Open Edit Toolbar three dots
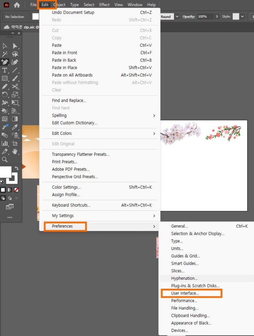This screenshot has width=254, height=336. (10, 217)
